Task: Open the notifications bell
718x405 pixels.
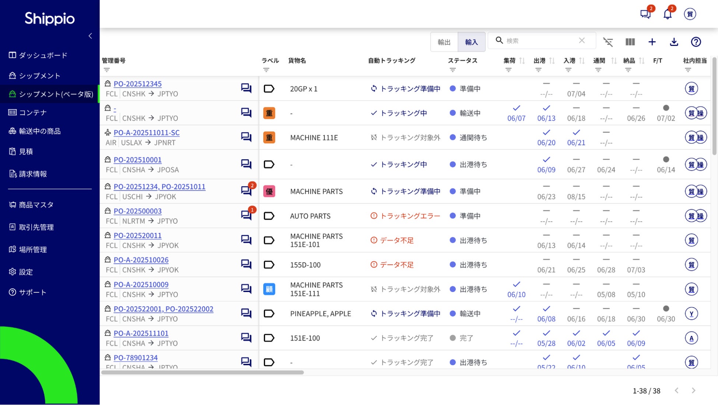Action: pos(668,14)
